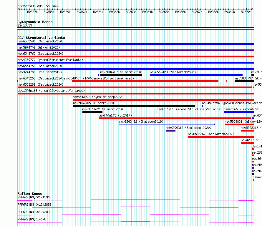Click the nsv6599315 (Sedlazeck2020) purple bar
Viewport: 262px width, 226px height.
tap(170, 131)
